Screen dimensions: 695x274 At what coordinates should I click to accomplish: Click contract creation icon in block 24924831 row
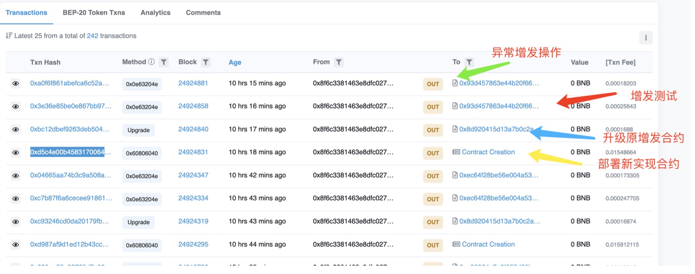[456, 152]
